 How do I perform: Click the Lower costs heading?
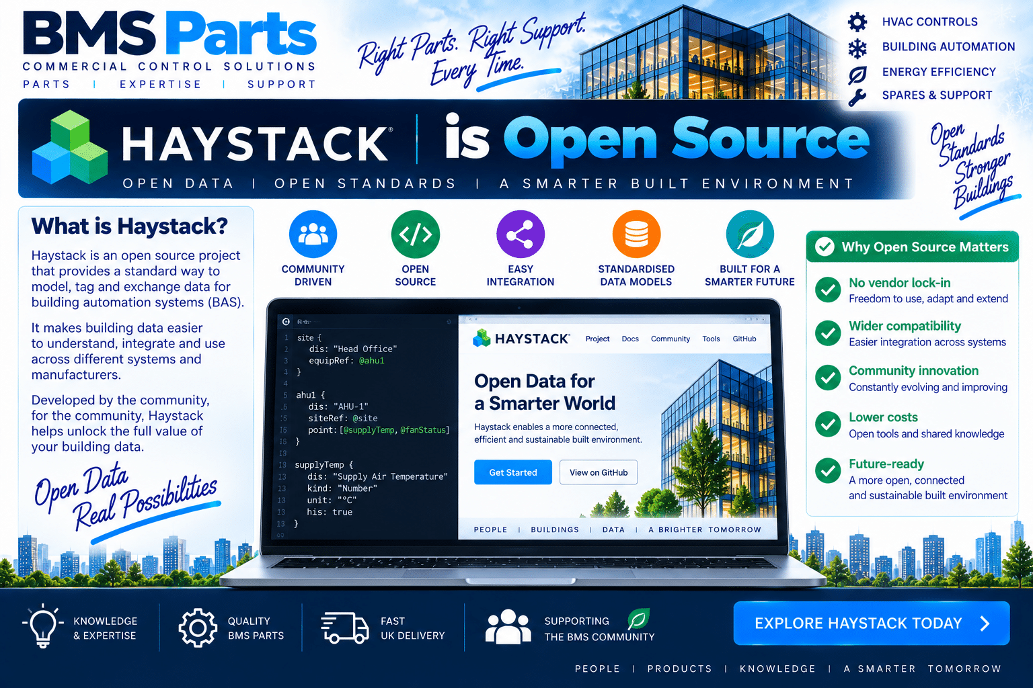883,417
